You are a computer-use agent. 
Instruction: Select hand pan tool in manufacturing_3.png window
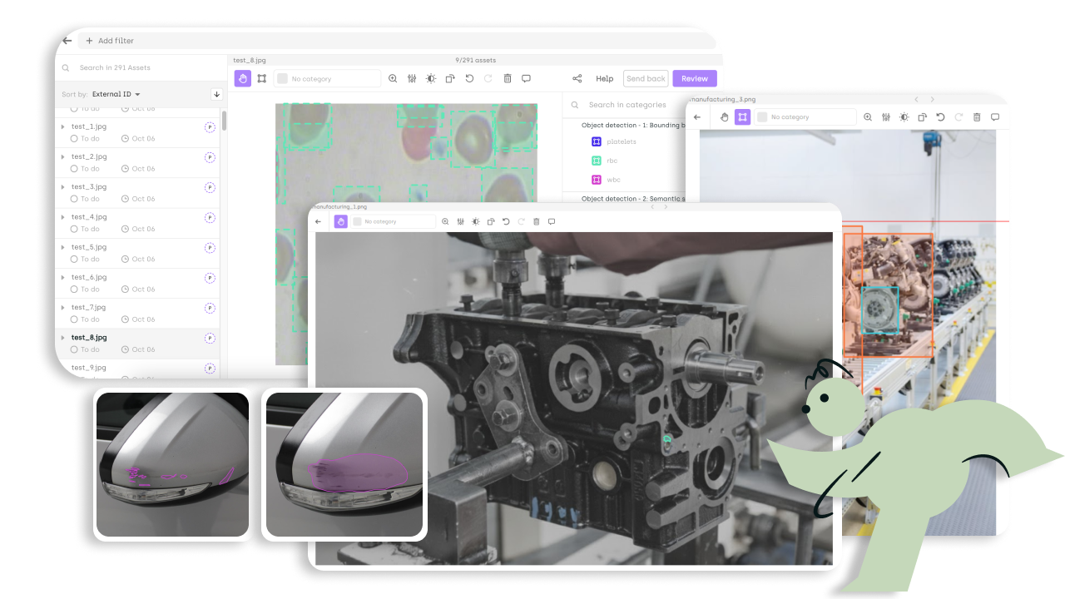(x=724, y=117)
